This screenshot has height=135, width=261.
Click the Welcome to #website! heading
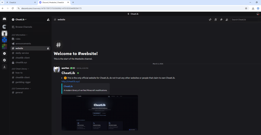tap(76, 54)
